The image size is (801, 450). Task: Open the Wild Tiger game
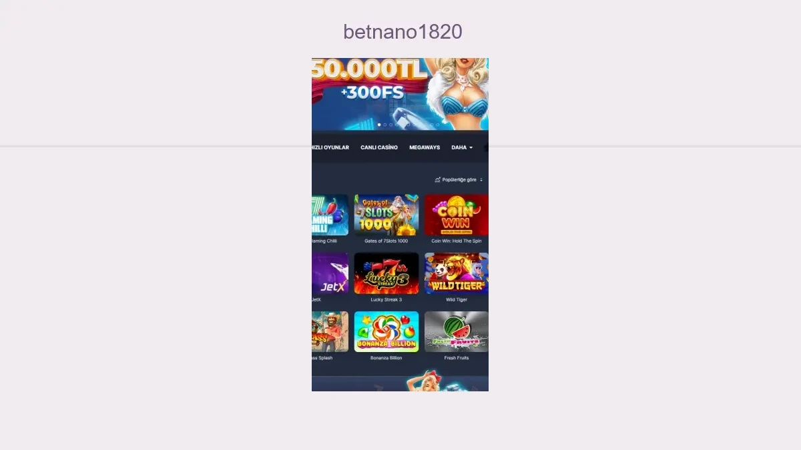point(457,273)
